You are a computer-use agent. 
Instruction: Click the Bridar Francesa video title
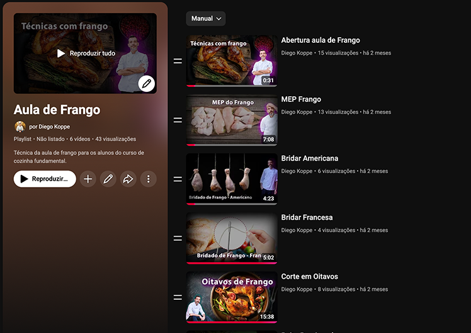click(x=307, y=217)
